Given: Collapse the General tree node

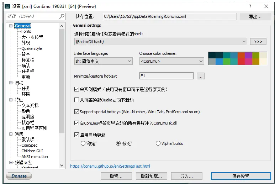Looking at the screenshot, I should [x=11, y=26].
